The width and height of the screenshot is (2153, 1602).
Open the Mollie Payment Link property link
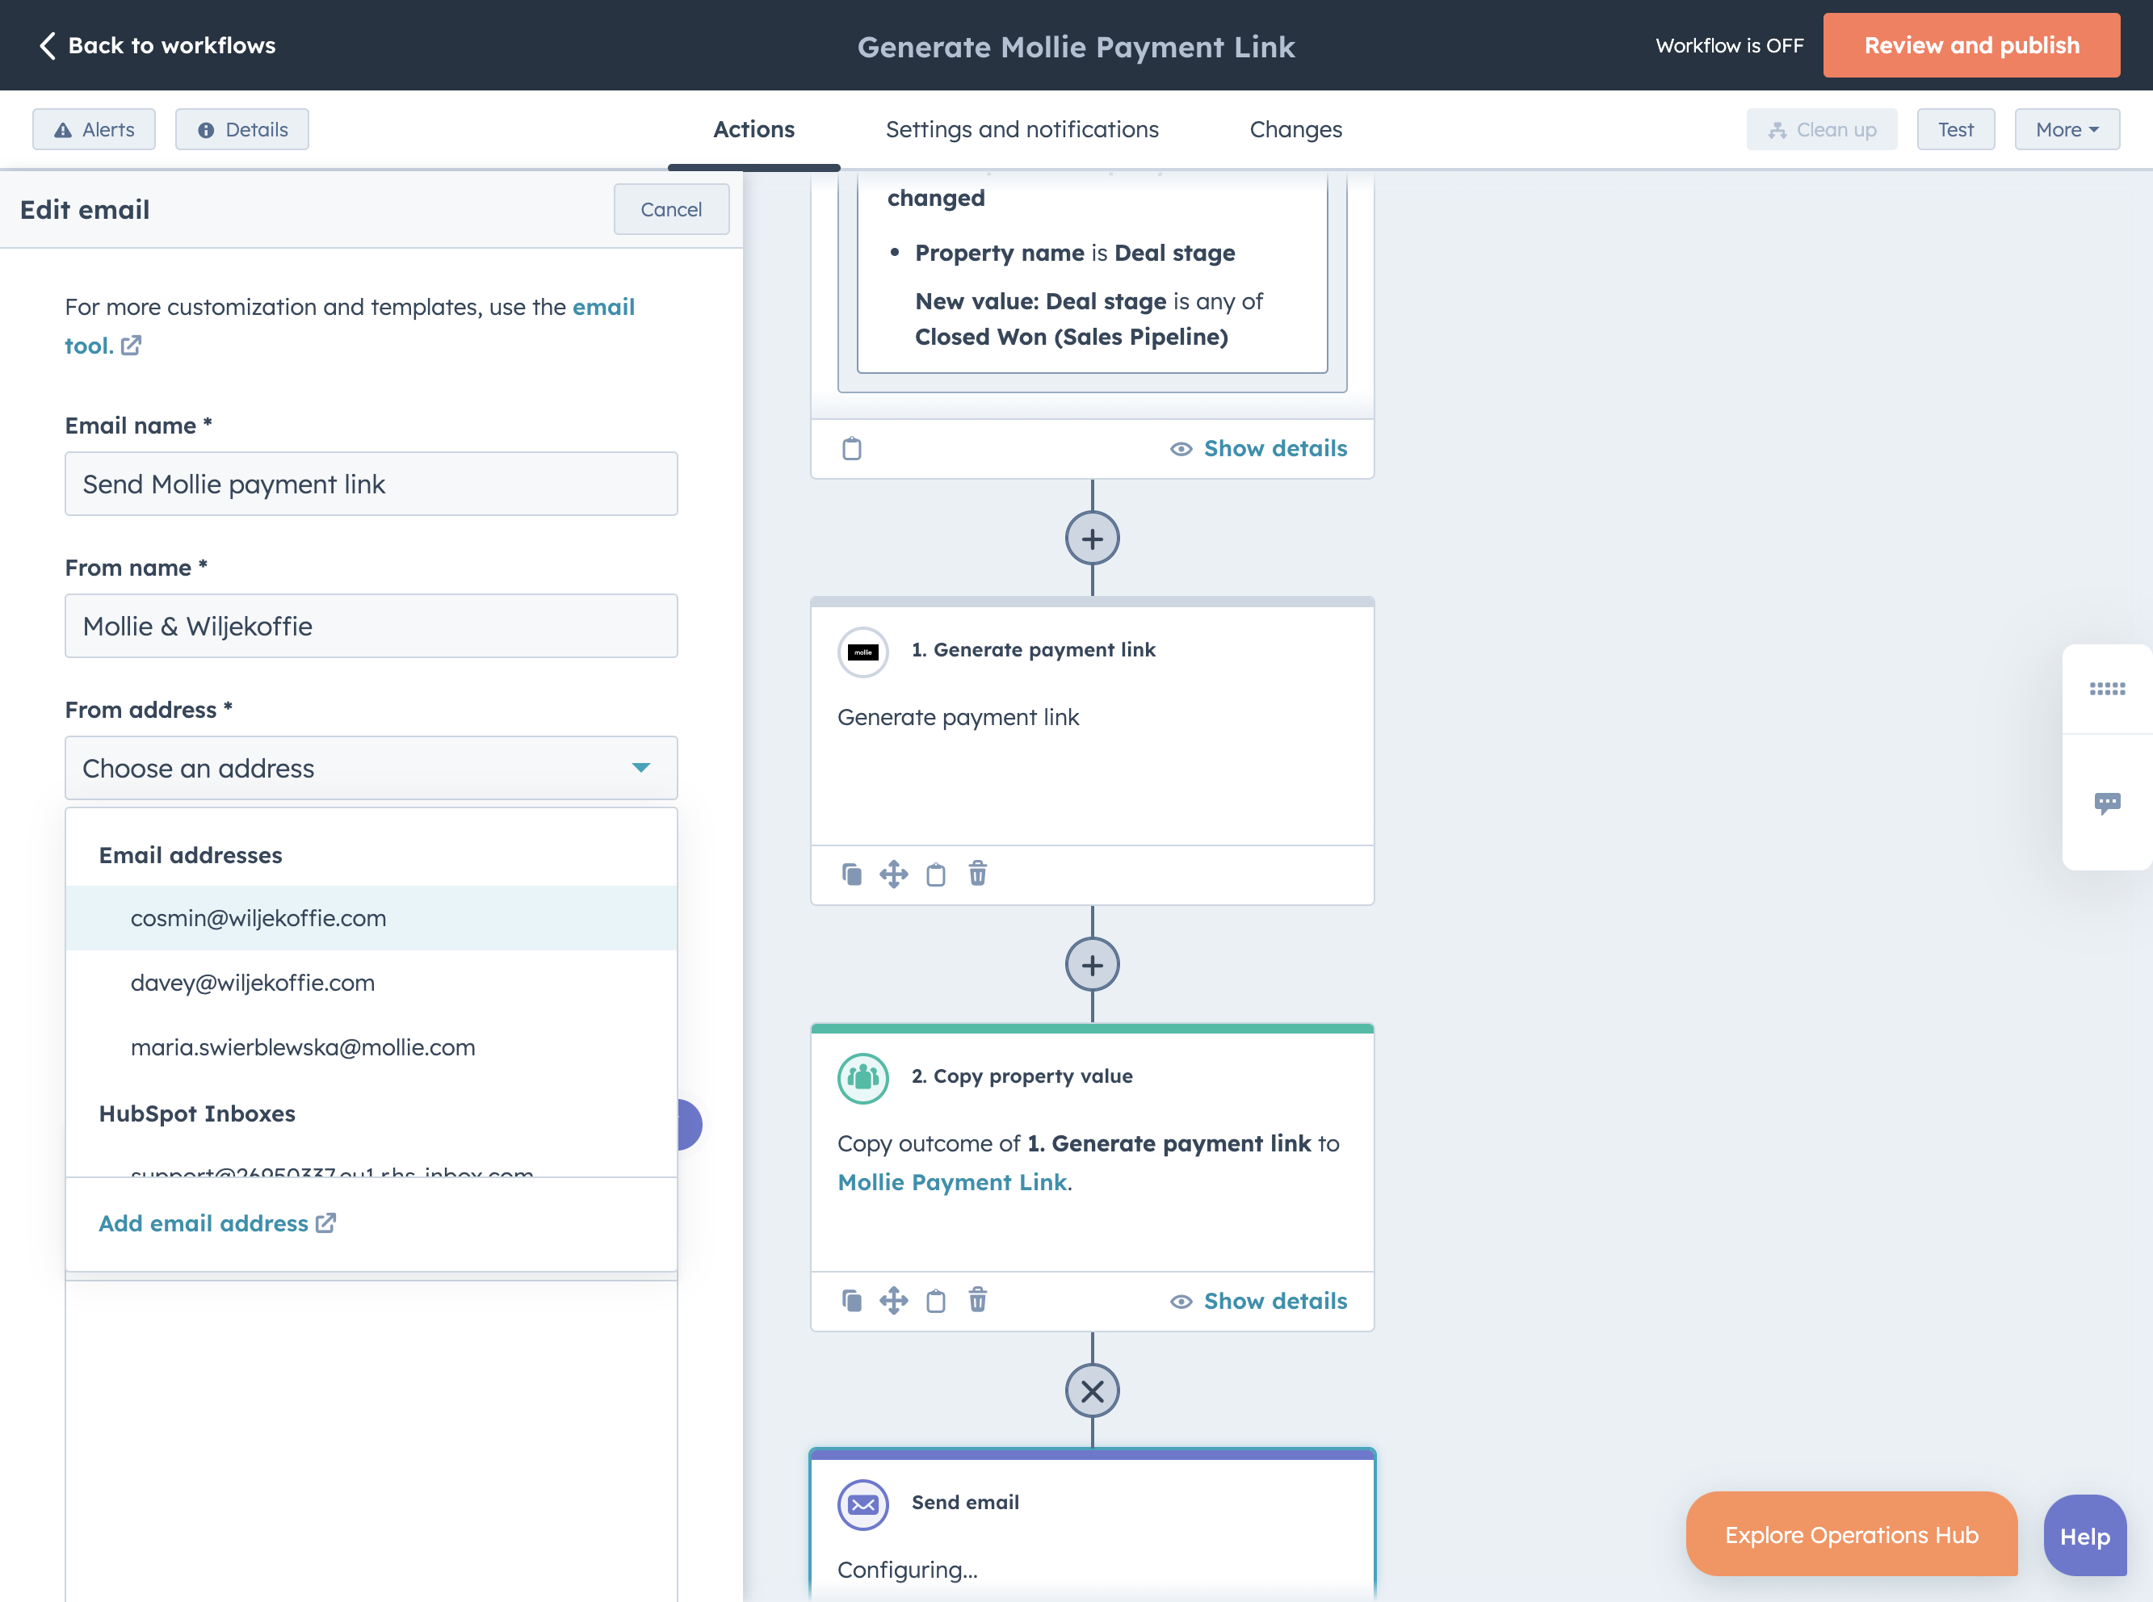coord(952,1182)
